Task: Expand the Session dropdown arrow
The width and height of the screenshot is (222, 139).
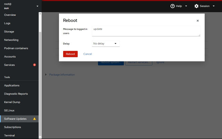Action: 214,6
